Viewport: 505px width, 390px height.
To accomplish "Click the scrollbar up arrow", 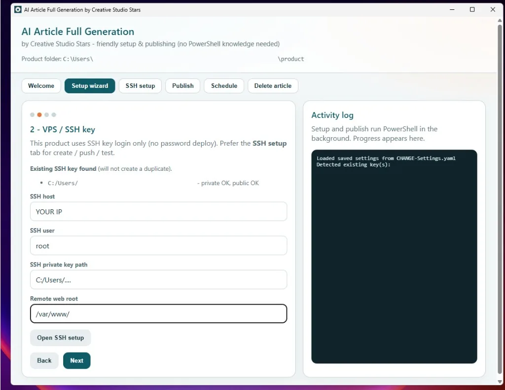I will point(500,20).
